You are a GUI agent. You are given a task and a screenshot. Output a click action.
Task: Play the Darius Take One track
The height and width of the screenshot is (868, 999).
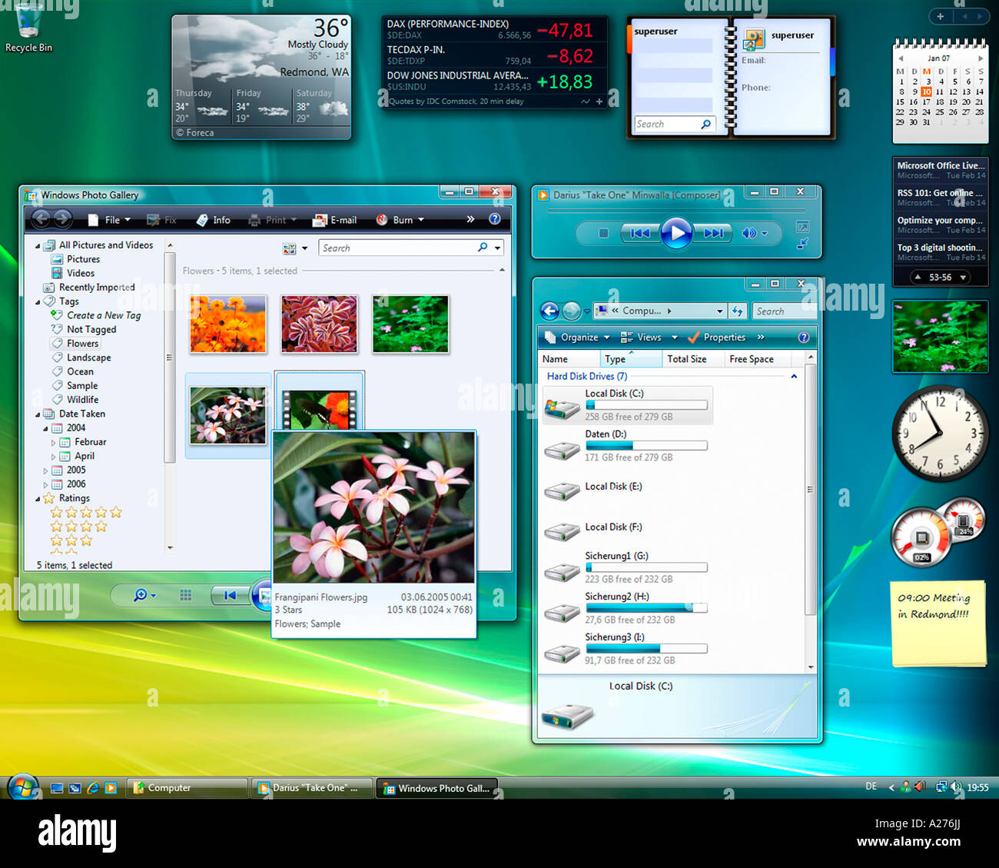click(676, 232)
